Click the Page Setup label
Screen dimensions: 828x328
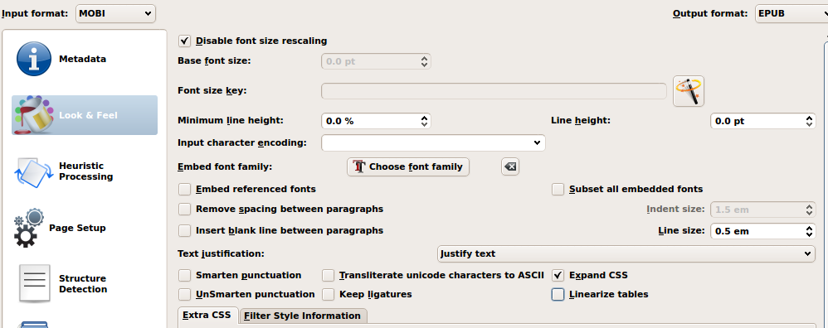[77, 228]
